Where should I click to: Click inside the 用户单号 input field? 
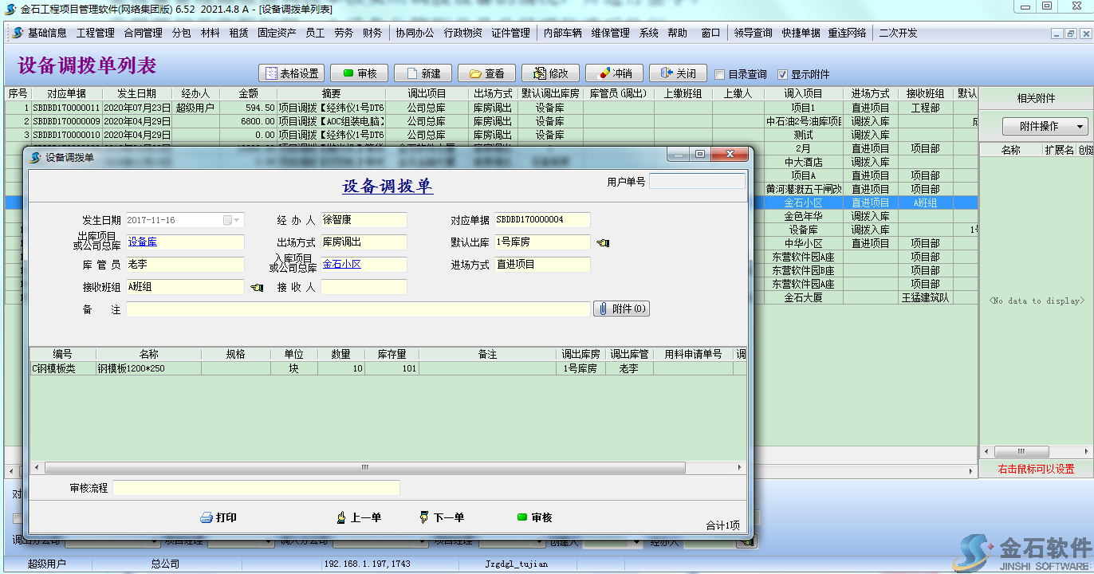pos(697,182)
